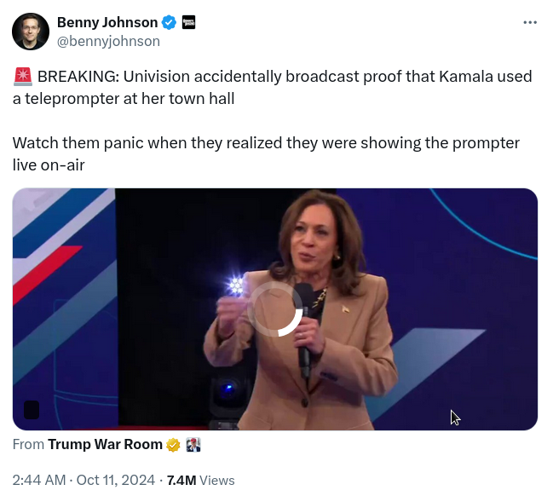Screen dimensions: 553x496
Task: Click the blue verified checkmark badge
Action: pos(170,23)
